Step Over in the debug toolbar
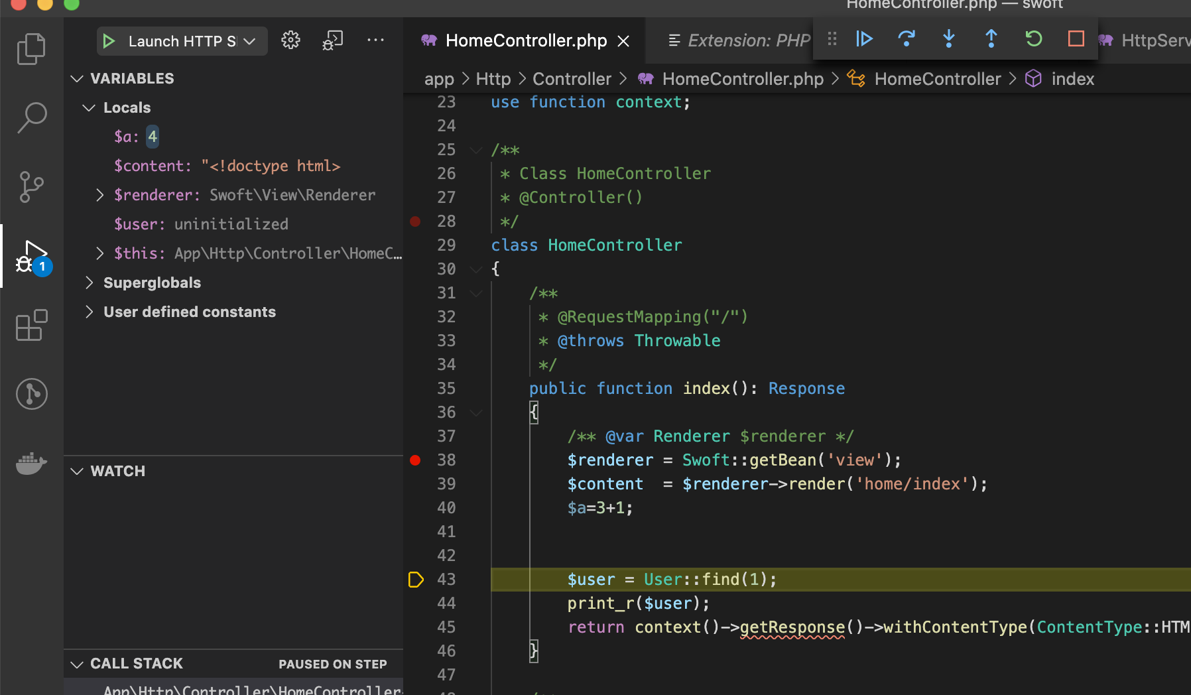The height and width of the screenshot is (695, 1191). [x=907, y=39]
